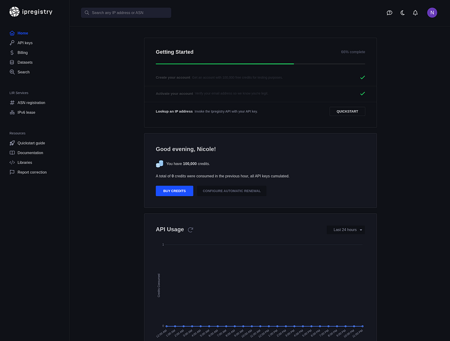
Task: Click the Quickstart guide rocket icon
Action: pos(12,143)
